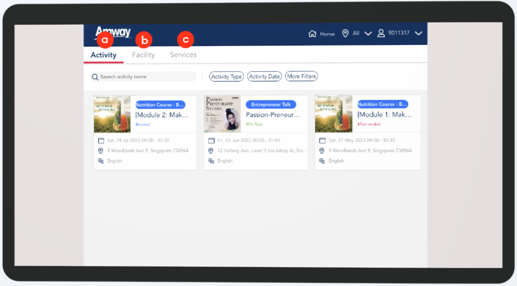Image resolution: width=517 pixels, height=286 pixels.
Task: Switch to the Facility tab
Action: click(x=143, y=55)
